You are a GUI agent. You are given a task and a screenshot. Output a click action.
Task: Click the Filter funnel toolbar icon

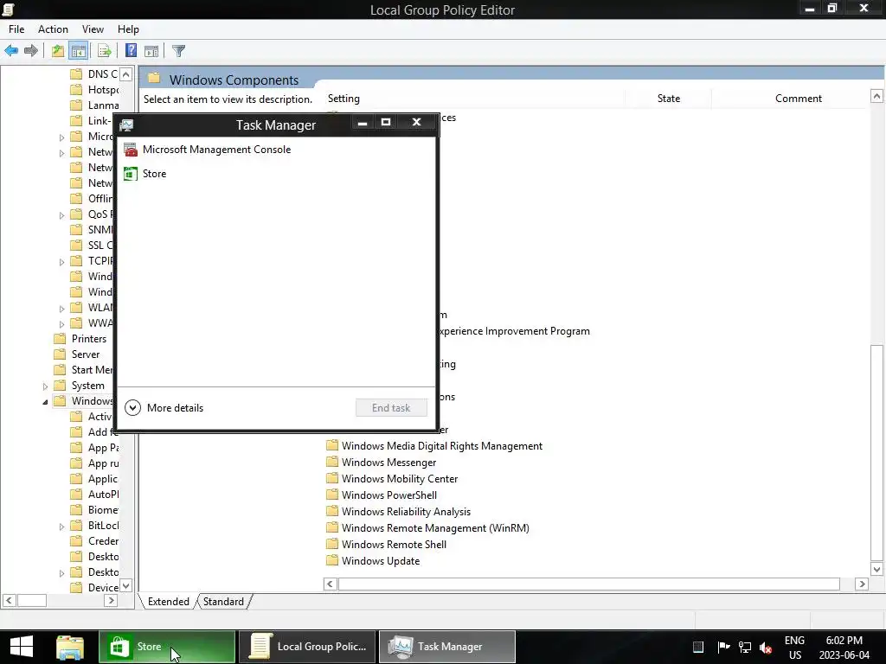pos(178,51)
